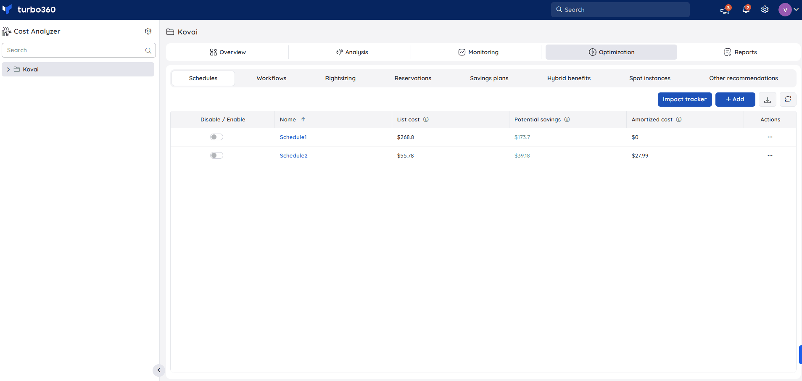Expand the user profile dropdown arrow
Viewport: 802px width, 381px height.
pyautogui.click(x=796, y=9)
